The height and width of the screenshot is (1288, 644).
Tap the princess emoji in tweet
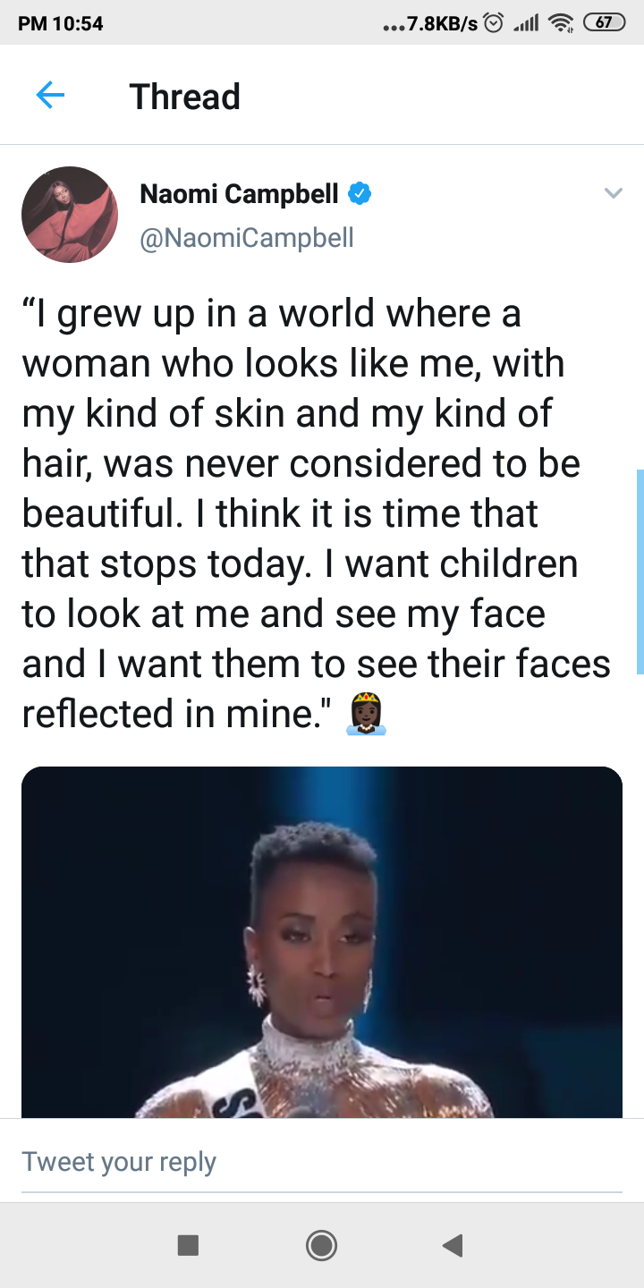366,714
